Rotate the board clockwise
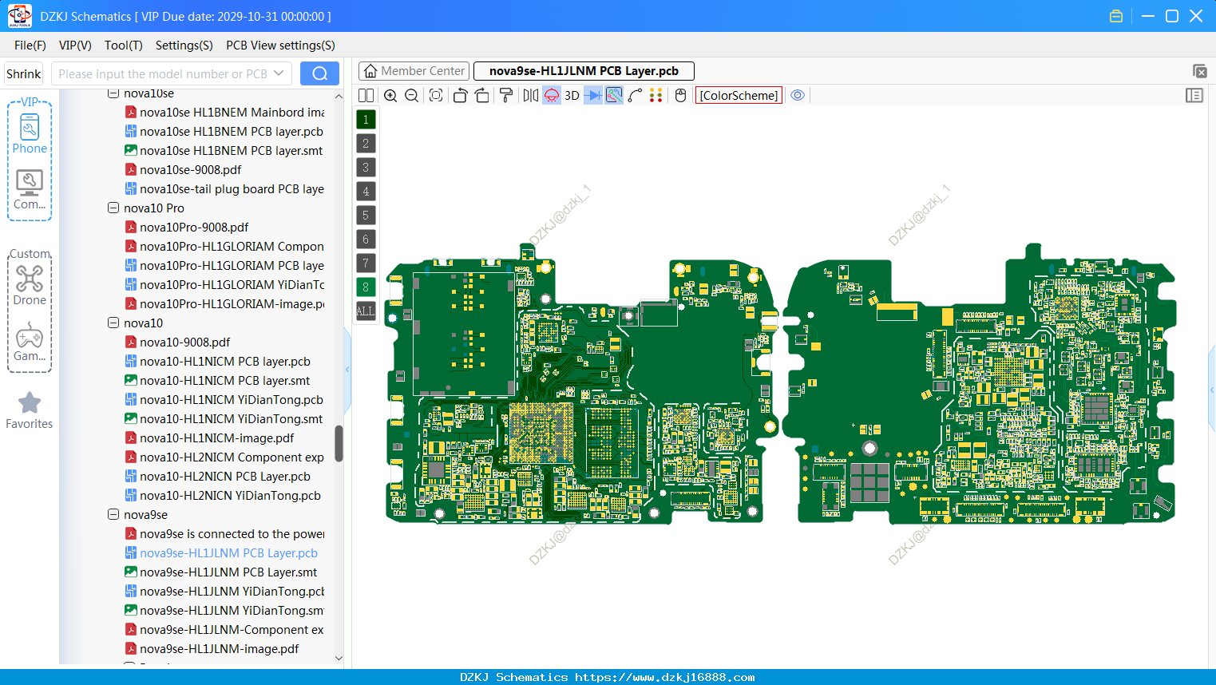Screen dimensions: 1216x685 click(x=482, y=96)
